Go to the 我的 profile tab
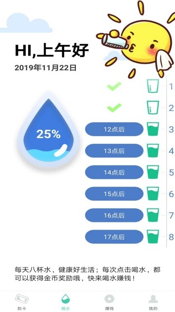This screenshot has width=175, height=312. 153,302
